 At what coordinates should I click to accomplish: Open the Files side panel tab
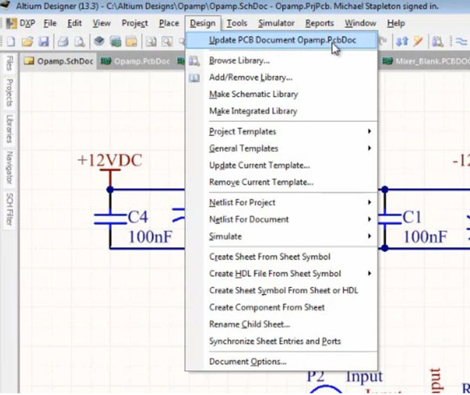(9, 63)
